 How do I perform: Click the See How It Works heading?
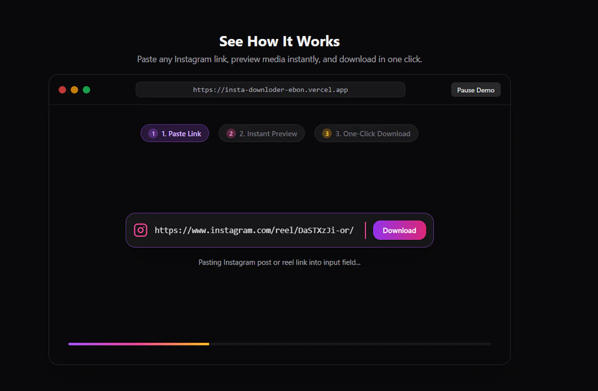(x=280, y=41)
